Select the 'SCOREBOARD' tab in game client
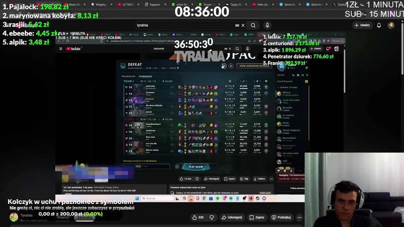The width and height of the screenshot is (404, 227). click(x=145, y=76)
